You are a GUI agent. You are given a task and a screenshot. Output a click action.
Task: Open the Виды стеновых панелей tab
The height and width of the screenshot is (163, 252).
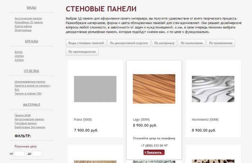[x=86, y=43]
